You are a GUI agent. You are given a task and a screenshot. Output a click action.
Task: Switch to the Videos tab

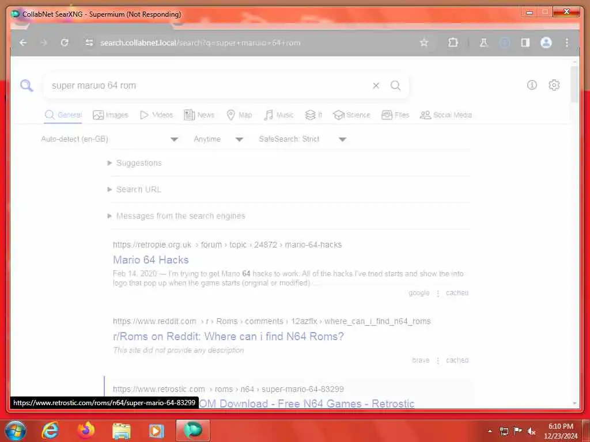tap(157, 115)
